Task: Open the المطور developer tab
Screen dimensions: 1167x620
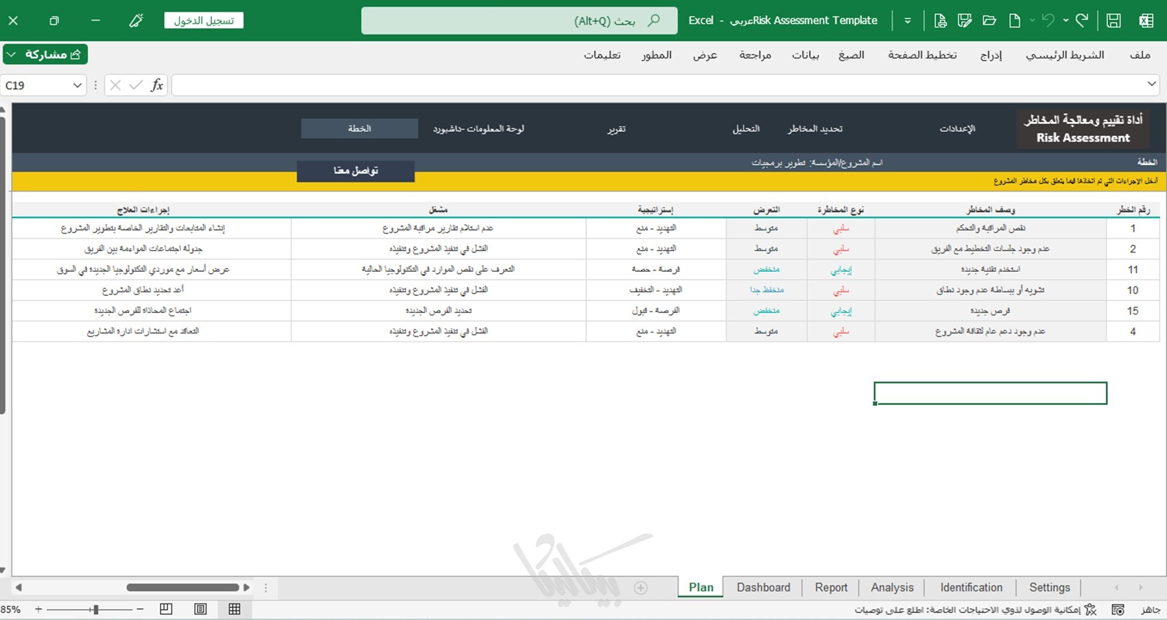Action: click(657, 55)
